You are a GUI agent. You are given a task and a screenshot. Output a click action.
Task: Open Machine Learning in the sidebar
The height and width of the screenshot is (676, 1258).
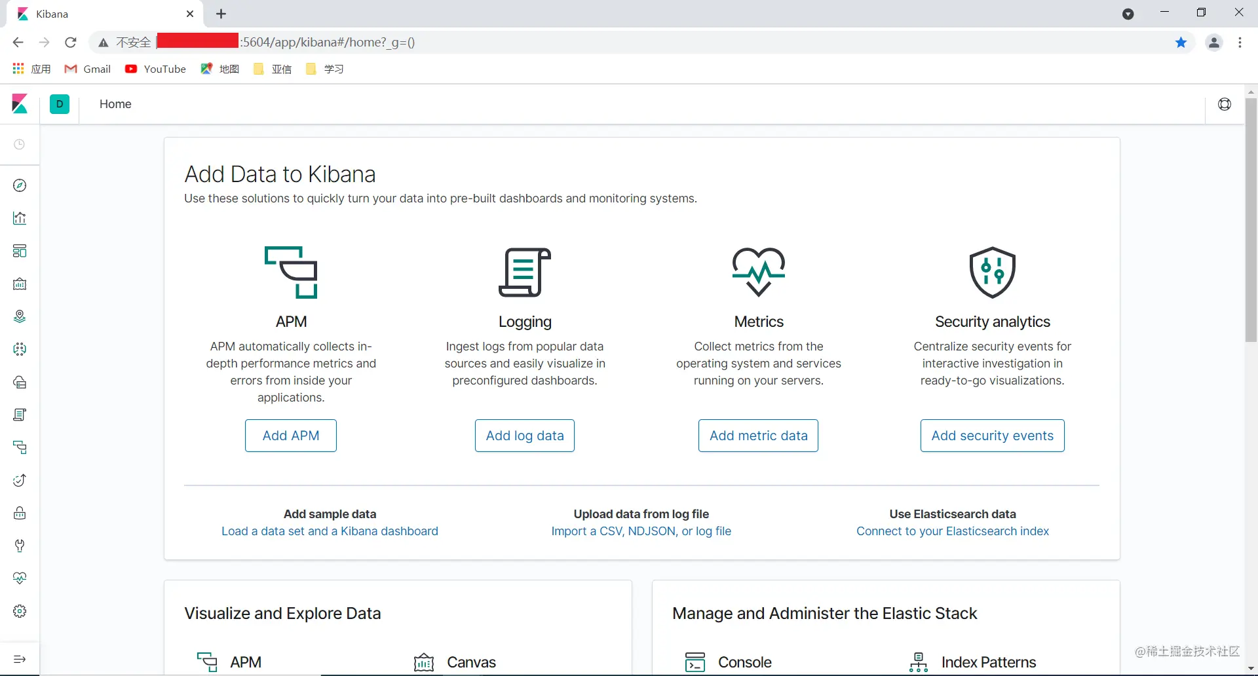pos(20,349)
